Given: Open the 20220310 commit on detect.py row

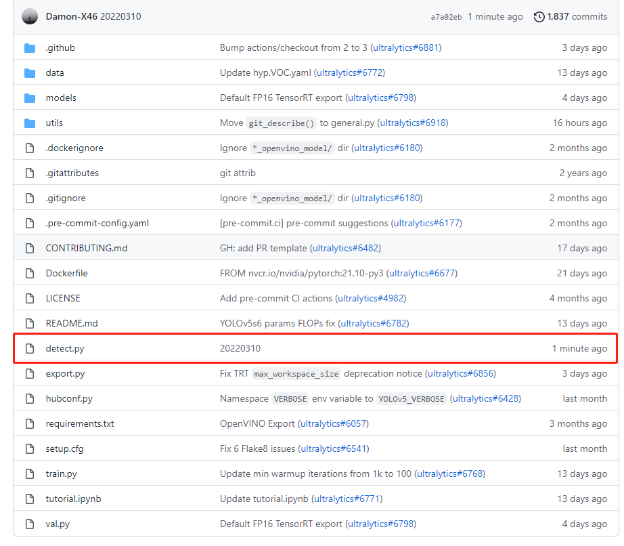Looking at the screenshot, I should click(240, 349).
